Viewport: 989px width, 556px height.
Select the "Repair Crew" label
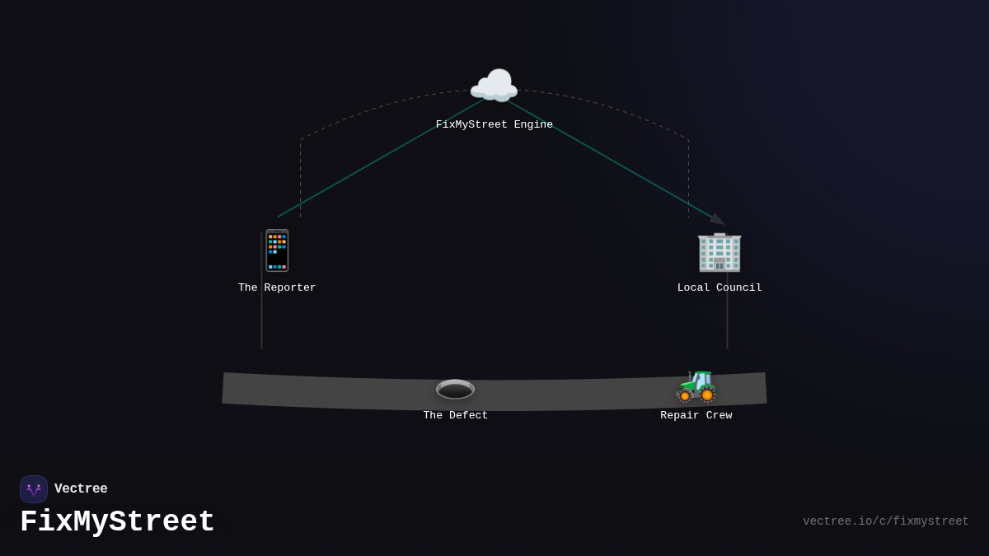696,416
